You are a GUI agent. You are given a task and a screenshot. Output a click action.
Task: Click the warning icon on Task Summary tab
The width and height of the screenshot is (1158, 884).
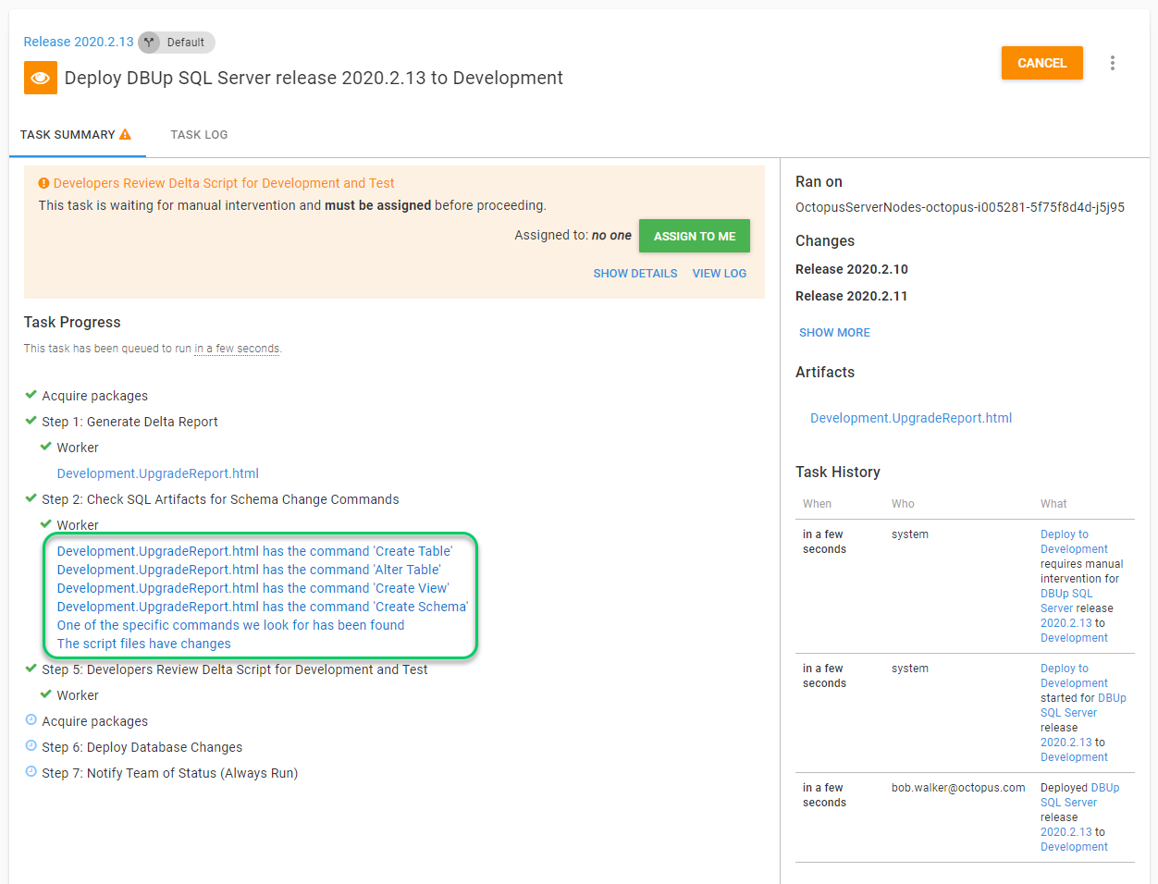126,134
